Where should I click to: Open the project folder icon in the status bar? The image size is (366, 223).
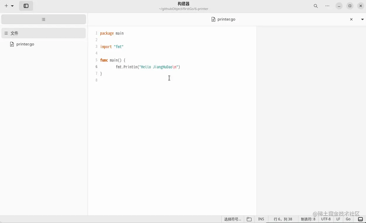point(249,219)
